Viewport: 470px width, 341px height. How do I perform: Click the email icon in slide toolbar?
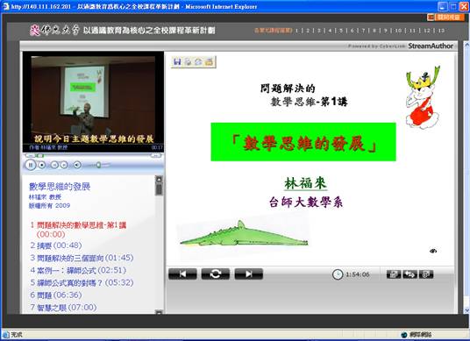tap(198, 61)
